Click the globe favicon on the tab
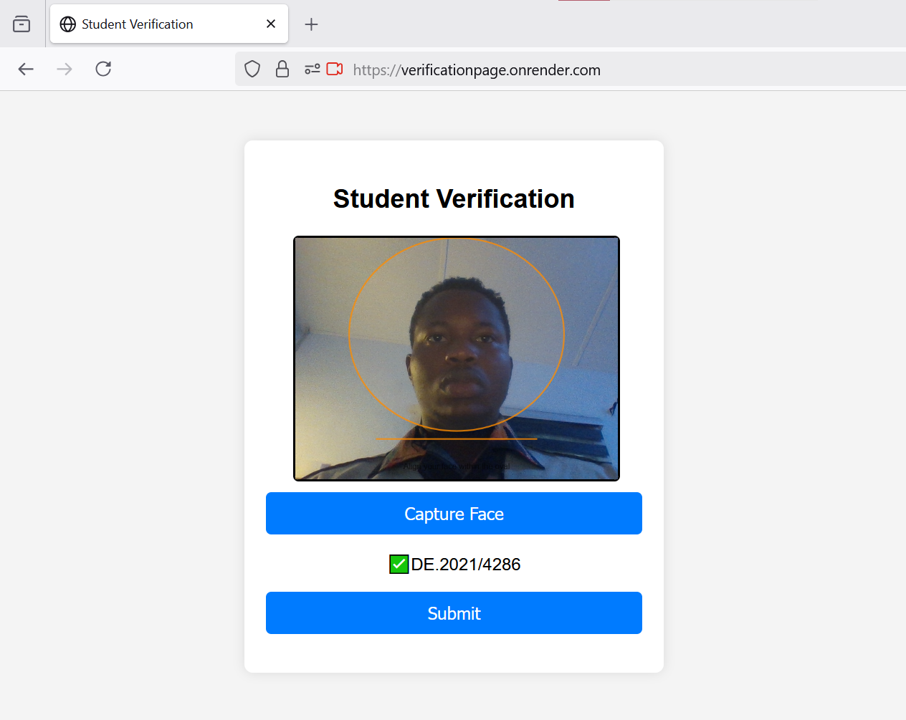Screen dimensions: 906x720 pos(67,24)
